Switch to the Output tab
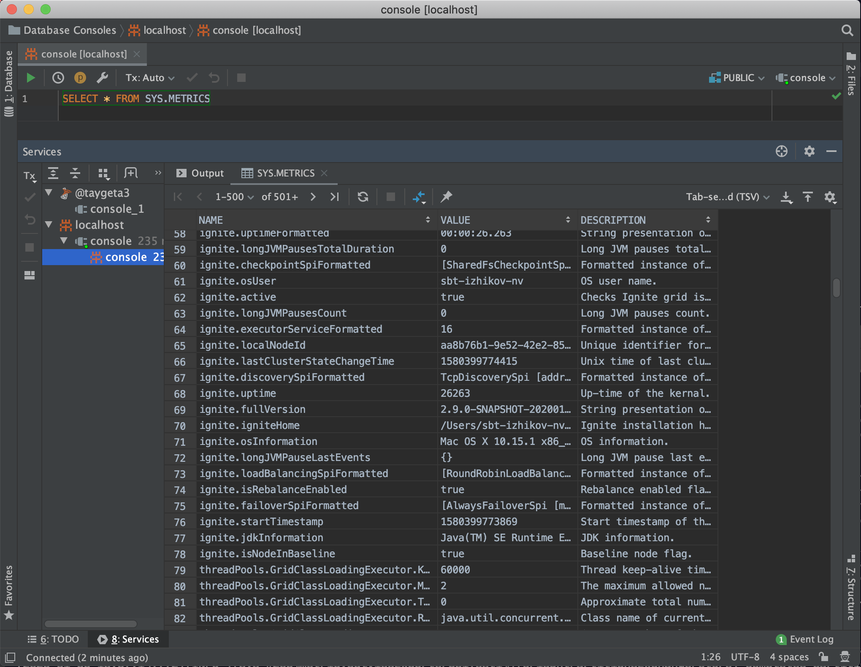 coord(200,173)
